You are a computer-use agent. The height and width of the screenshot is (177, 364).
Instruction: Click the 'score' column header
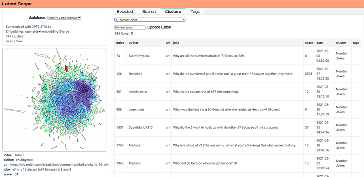[309, 43]
